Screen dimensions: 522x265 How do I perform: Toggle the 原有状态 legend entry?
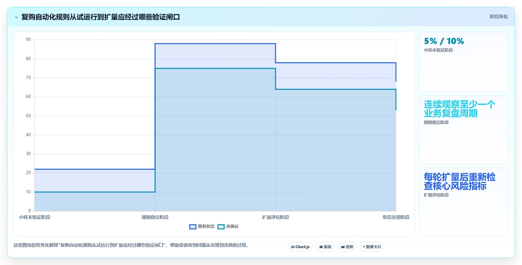pyautogui.click(x=202, y=226)
